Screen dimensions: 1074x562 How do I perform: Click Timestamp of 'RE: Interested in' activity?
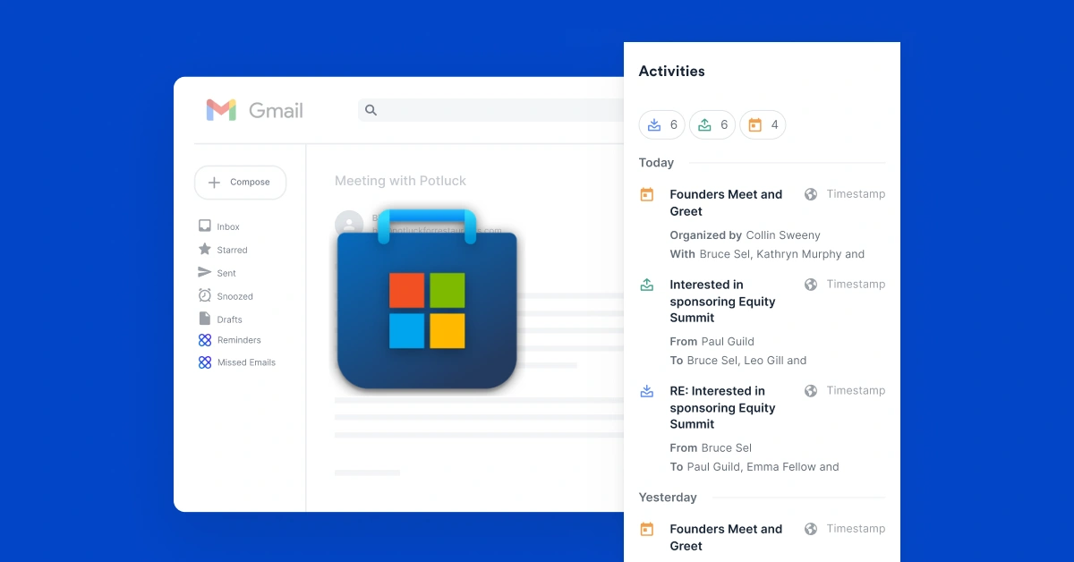point(856,391)
